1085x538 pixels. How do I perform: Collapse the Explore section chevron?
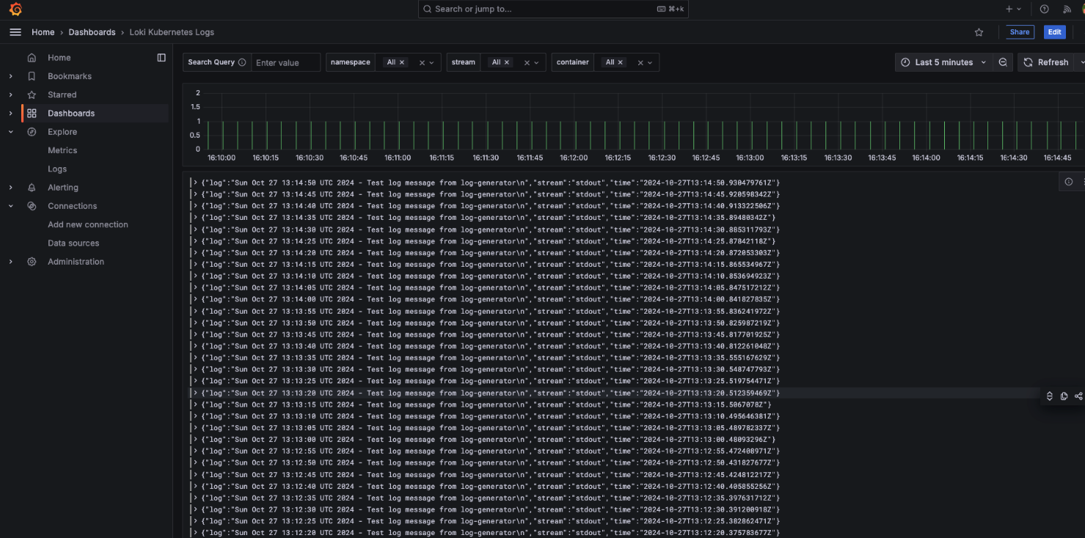click(10, 132)
